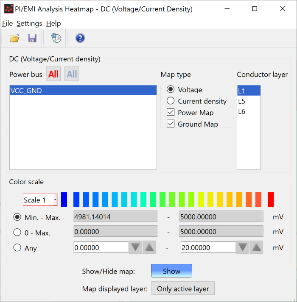
Task: Select conductor layer L5
Action: [x=249, y=101]
